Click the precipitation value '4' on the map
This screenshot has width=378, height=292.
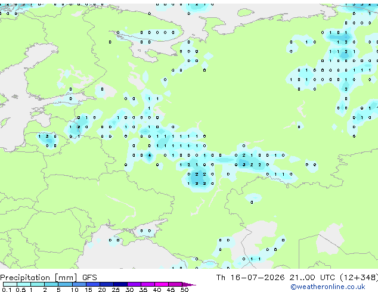click(150, 155)
